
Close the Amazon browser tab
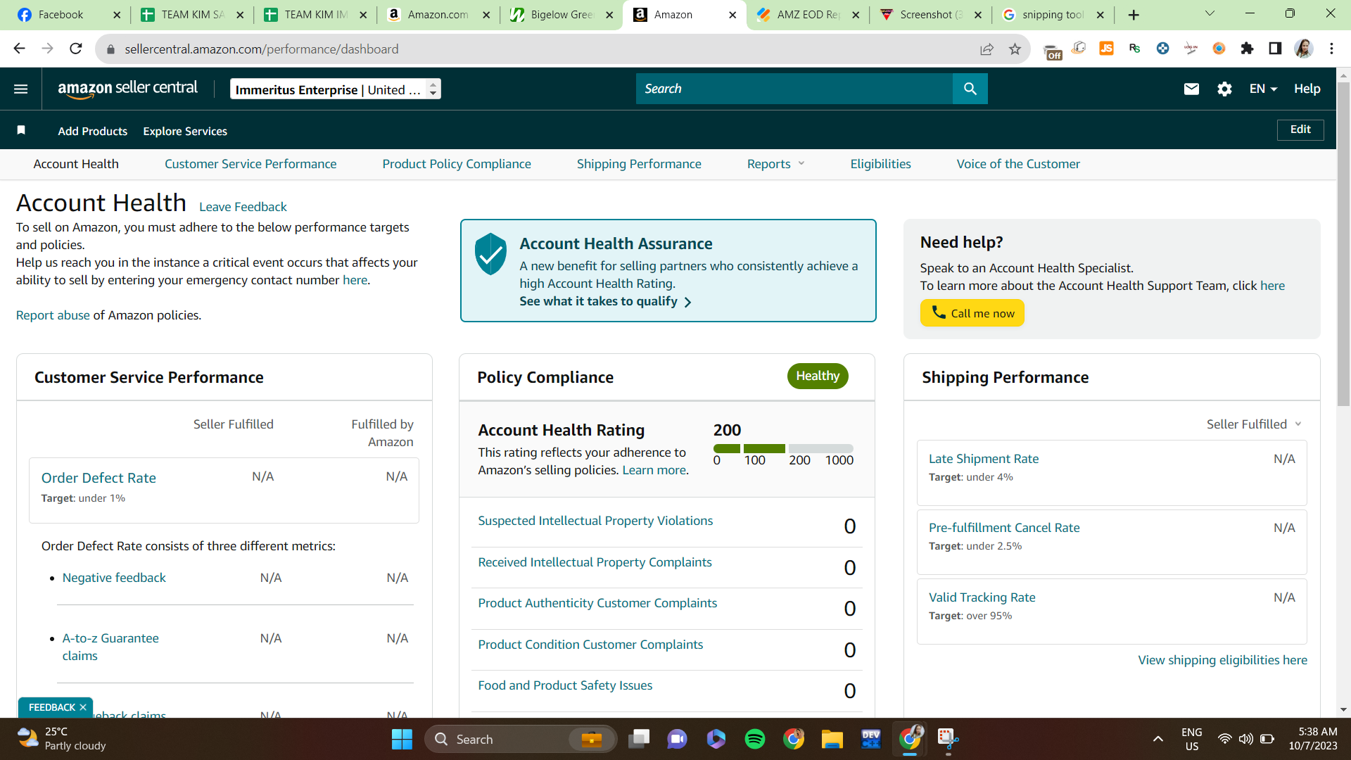(732, 15)
